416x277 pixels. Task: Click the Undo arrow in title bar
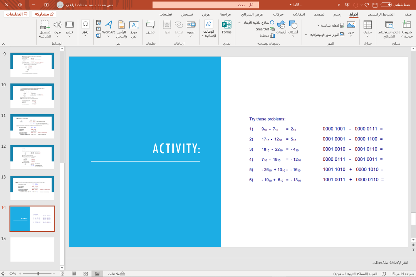(x=367, y=5)
